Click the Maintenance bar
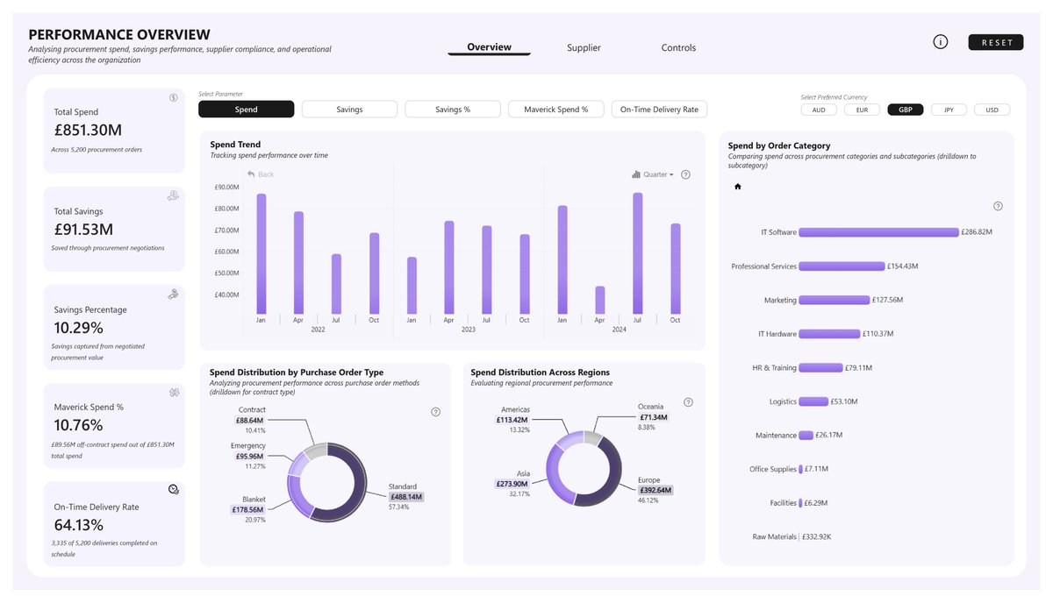Viewport: 1053px width, 603px height. 806,436
